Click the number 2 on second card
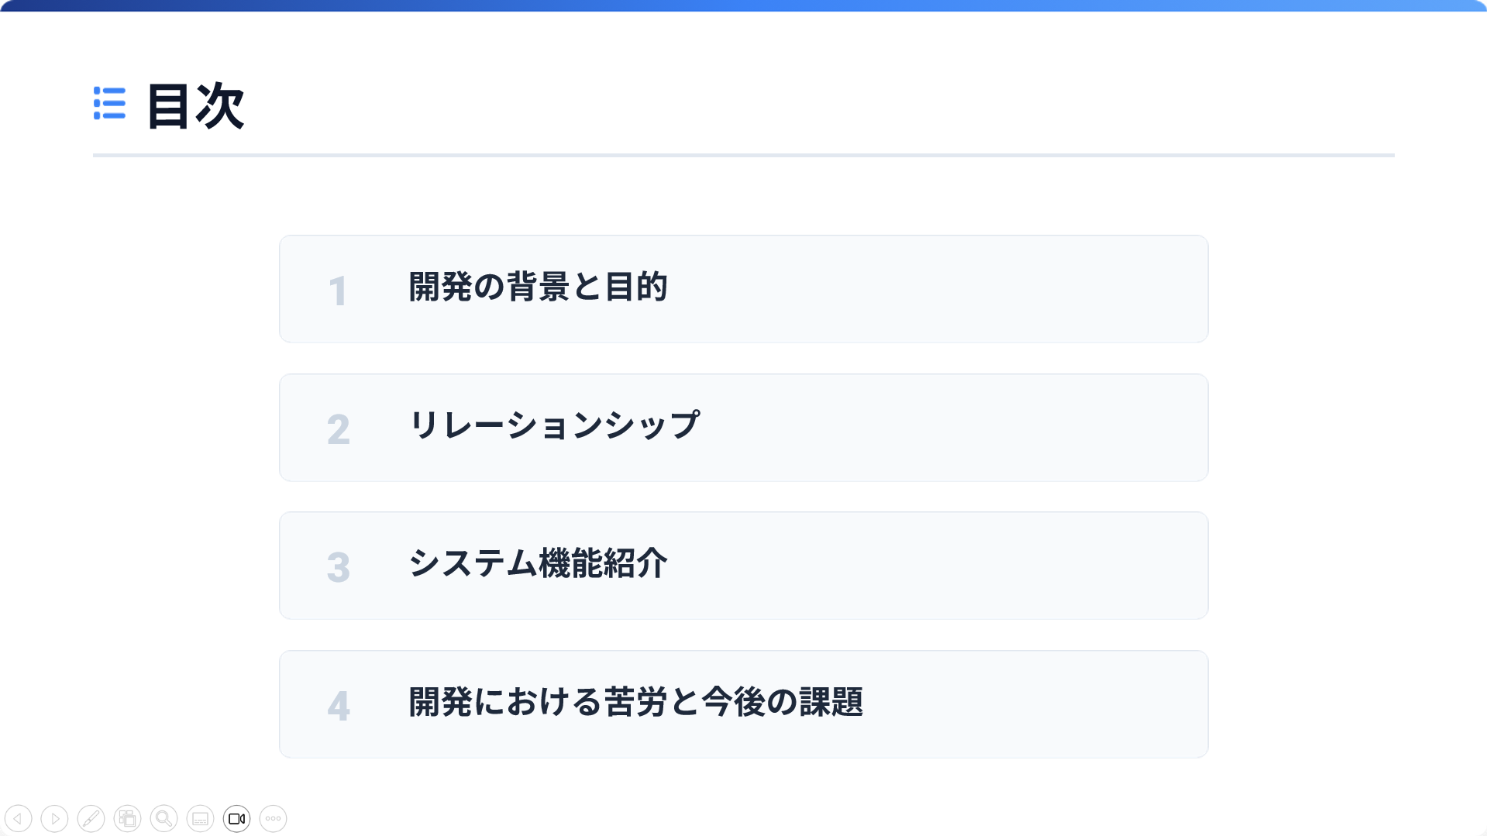1487x836 pixels. coord(338,429)
